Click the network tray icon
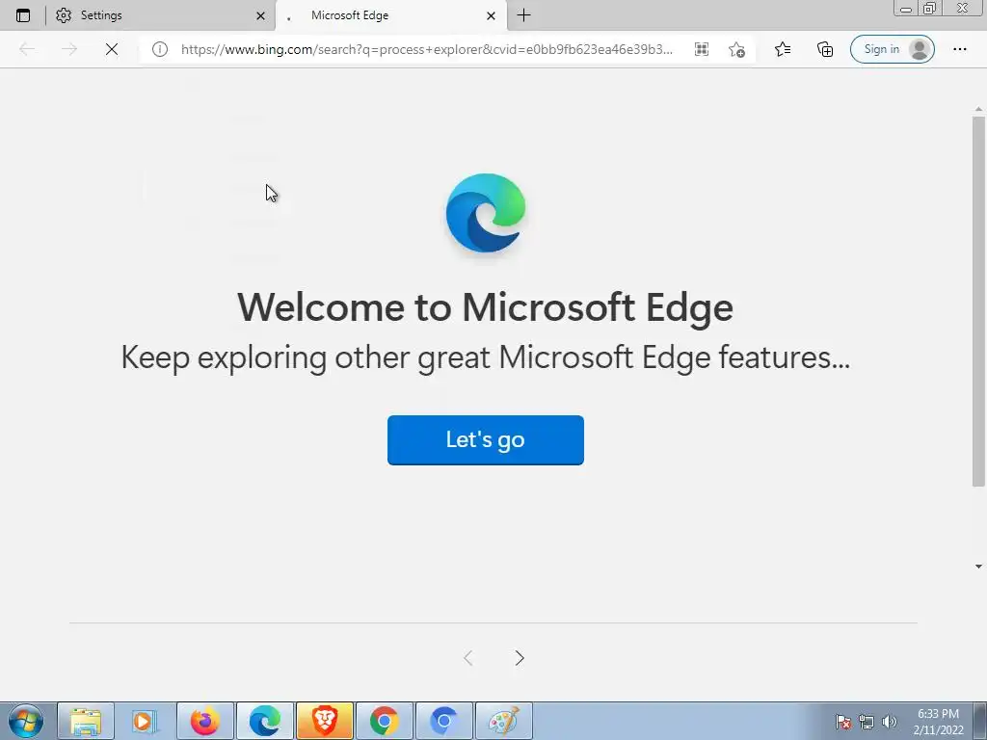Screen dimensions: 987x740 867,722
